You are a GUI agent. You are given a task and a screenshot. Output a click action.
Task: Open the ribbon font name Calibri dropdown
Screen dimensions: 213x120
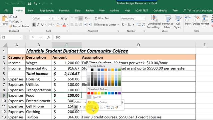(49, 18)
